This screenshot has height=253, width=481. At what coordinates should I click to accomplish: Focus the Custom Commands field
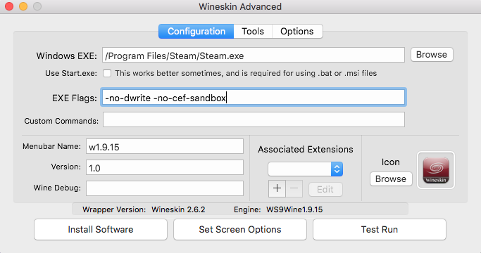(254, 119)
